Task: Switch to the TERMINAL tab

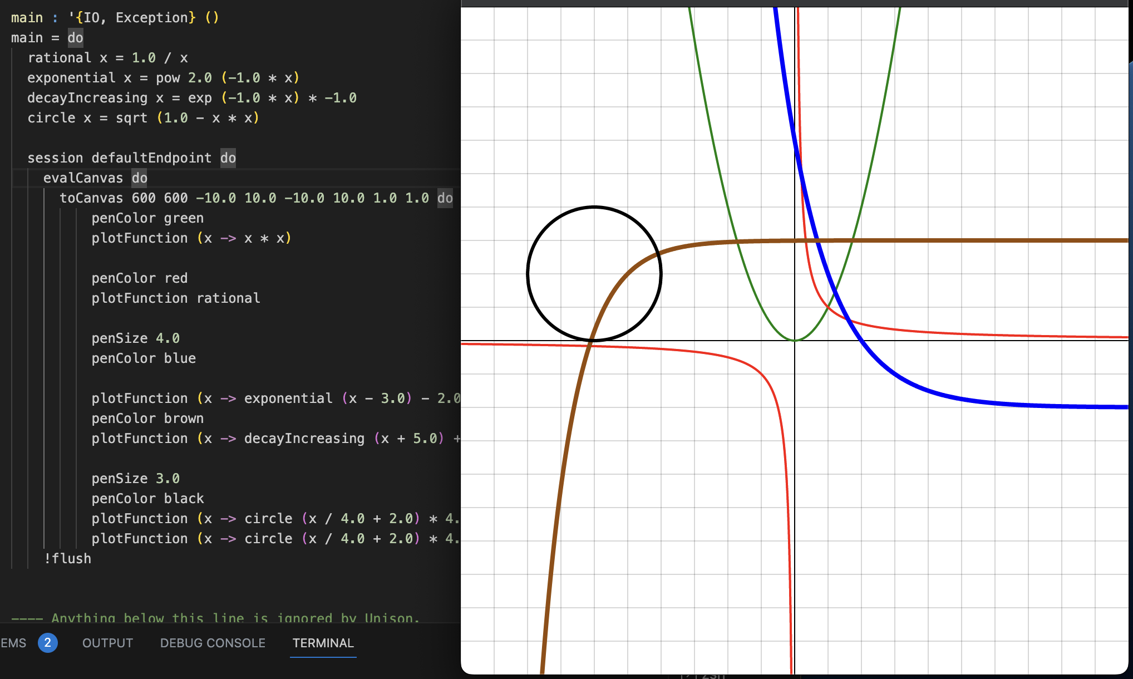Action: pos(323,643)
